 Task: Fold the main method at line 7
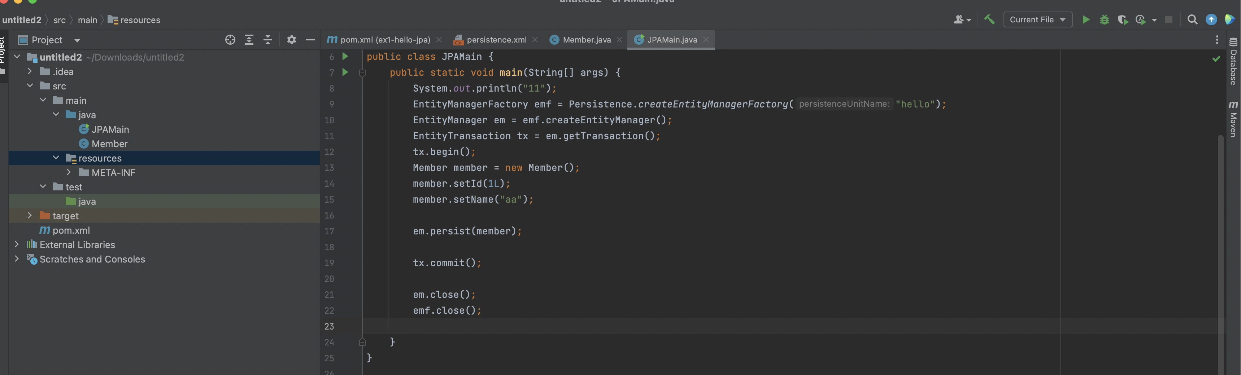click(362, 73)
